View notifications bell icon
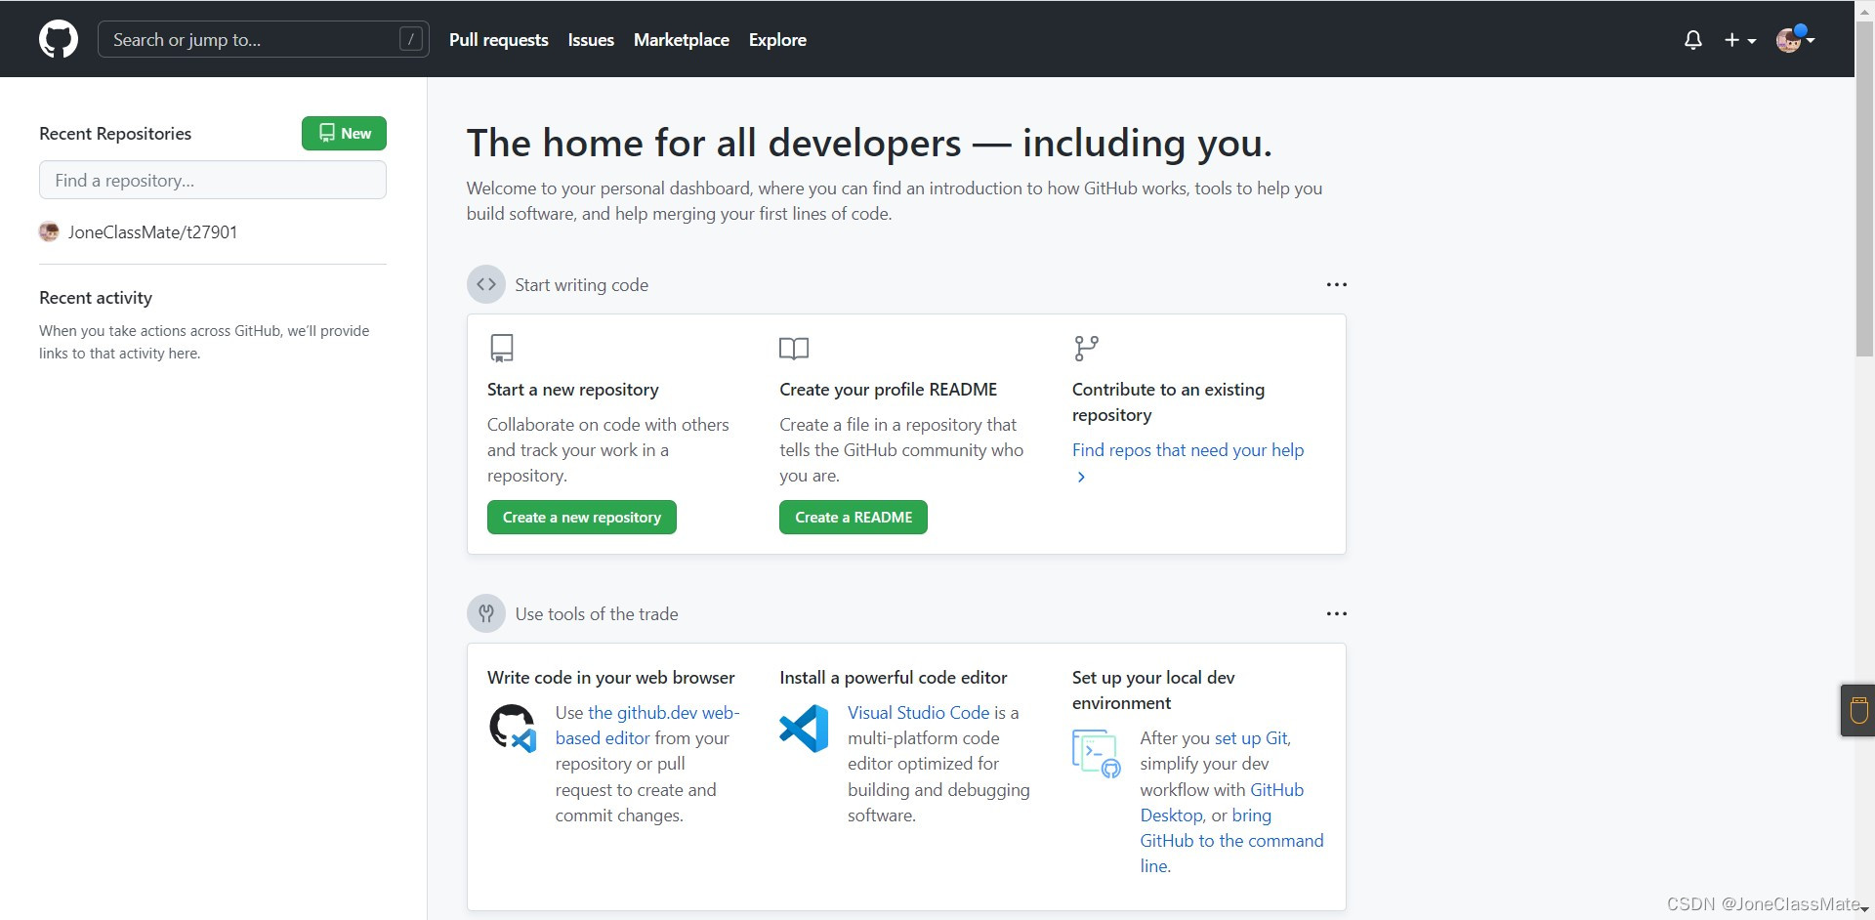The height and width of the screenshot is (920, 1875). tap(1693, 40)
